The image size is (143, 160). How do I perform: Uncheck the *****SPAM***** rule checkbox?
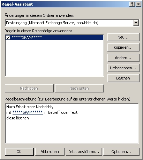(8, 37)
